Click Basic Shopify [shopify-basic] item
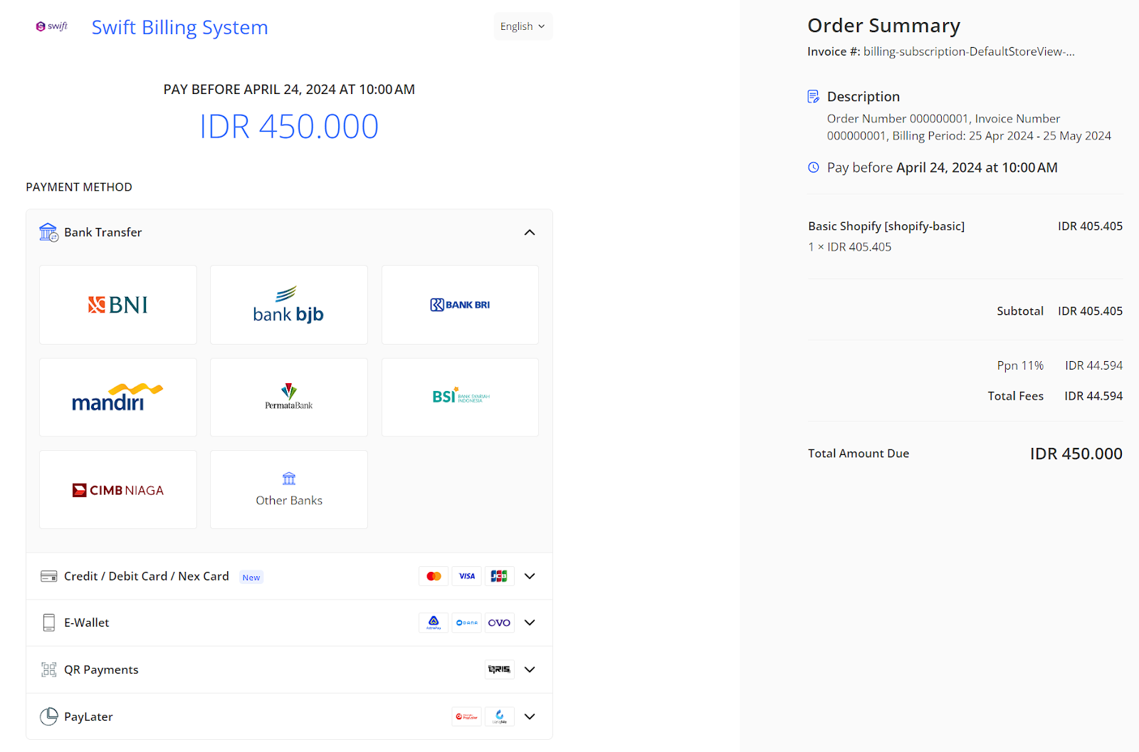Image resolution: width=1139 pixels, height=752 pixels. (886, 226)
